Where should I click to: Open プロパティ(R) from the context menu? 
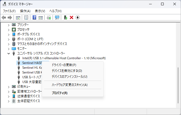click(x=60, y=93)
